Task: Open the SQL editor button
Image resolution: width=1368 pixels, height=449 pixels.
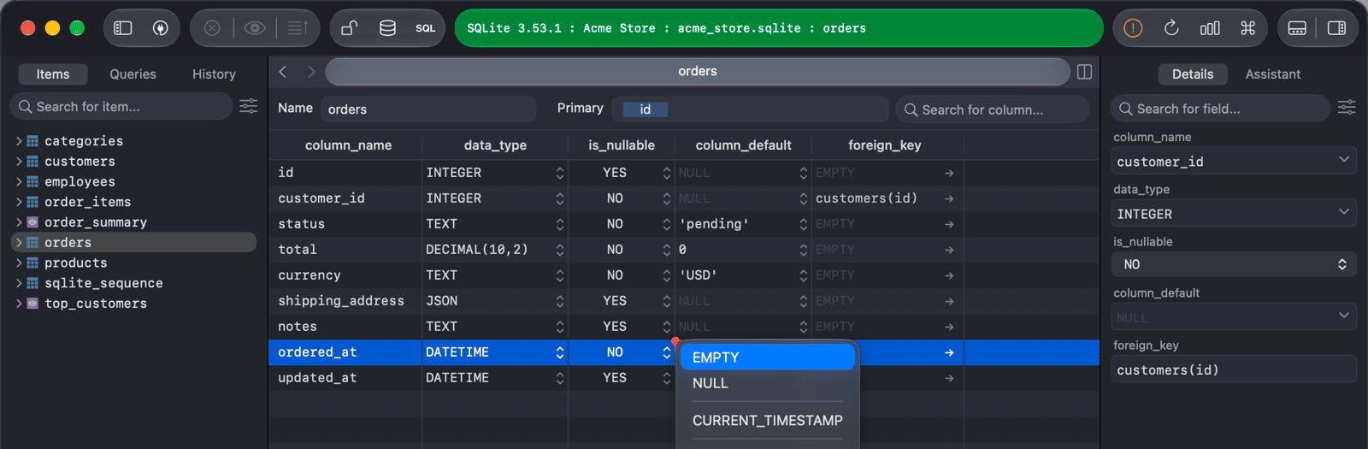Action: [x=426, y=28]
